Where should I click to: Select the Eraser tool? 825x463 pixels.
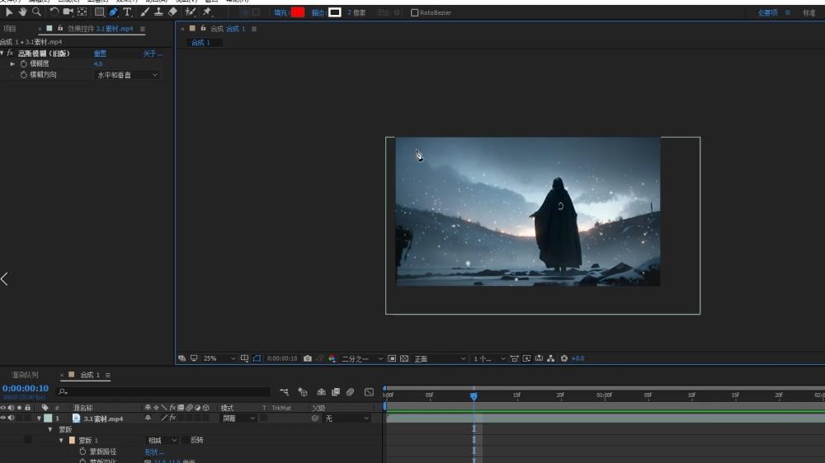172,12
